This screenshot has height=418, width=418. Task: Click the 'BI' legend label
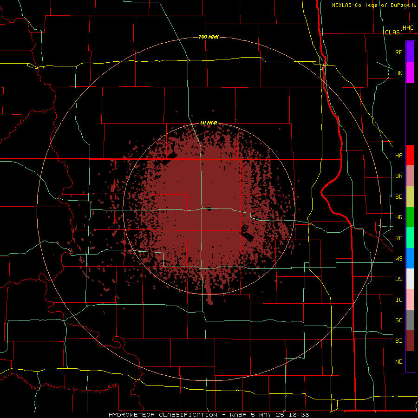pos(399,341)
